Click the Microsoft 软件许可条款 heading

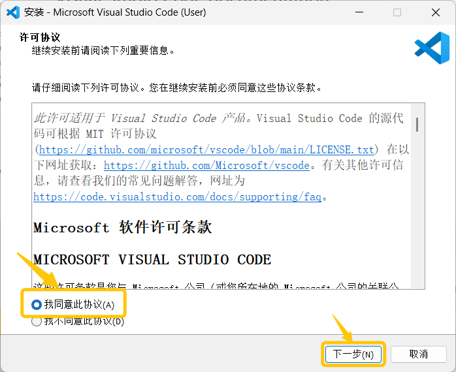point(123,228)
